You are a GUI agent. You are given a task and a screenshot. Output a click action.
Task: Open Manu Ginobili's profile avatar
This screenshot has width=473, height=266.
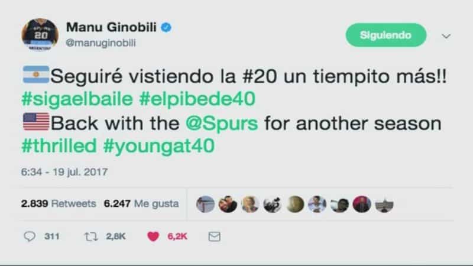[40, 35]
